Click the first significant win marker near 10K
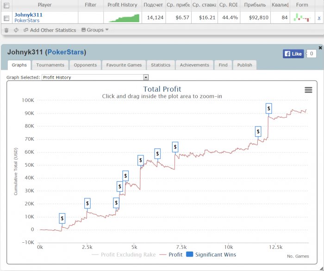 tap(62, 218)
